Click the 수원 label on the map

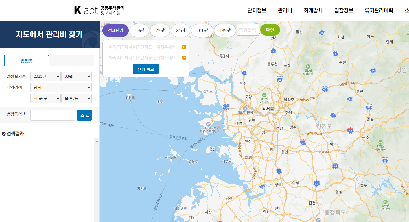[269, 149]
